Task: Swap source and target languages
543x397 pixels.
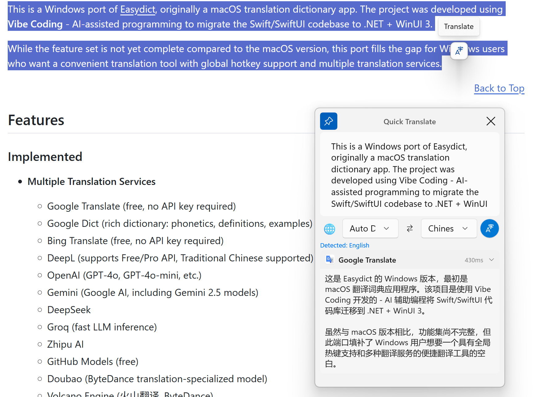Action: [409, 228]
